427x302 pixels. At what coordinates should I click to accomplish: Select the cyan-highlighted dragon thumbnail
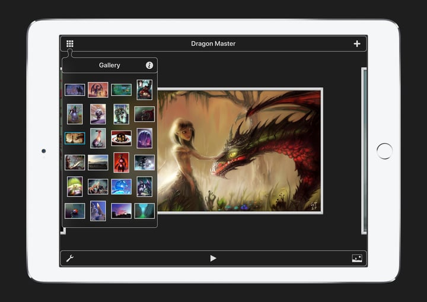pos(75,138)
